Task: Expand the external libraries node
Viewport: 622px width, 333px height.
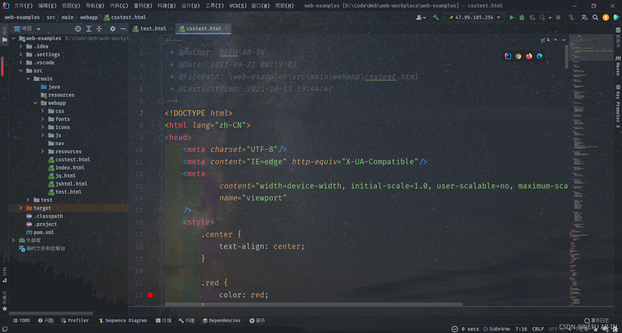Action: (x=13, y=240)
